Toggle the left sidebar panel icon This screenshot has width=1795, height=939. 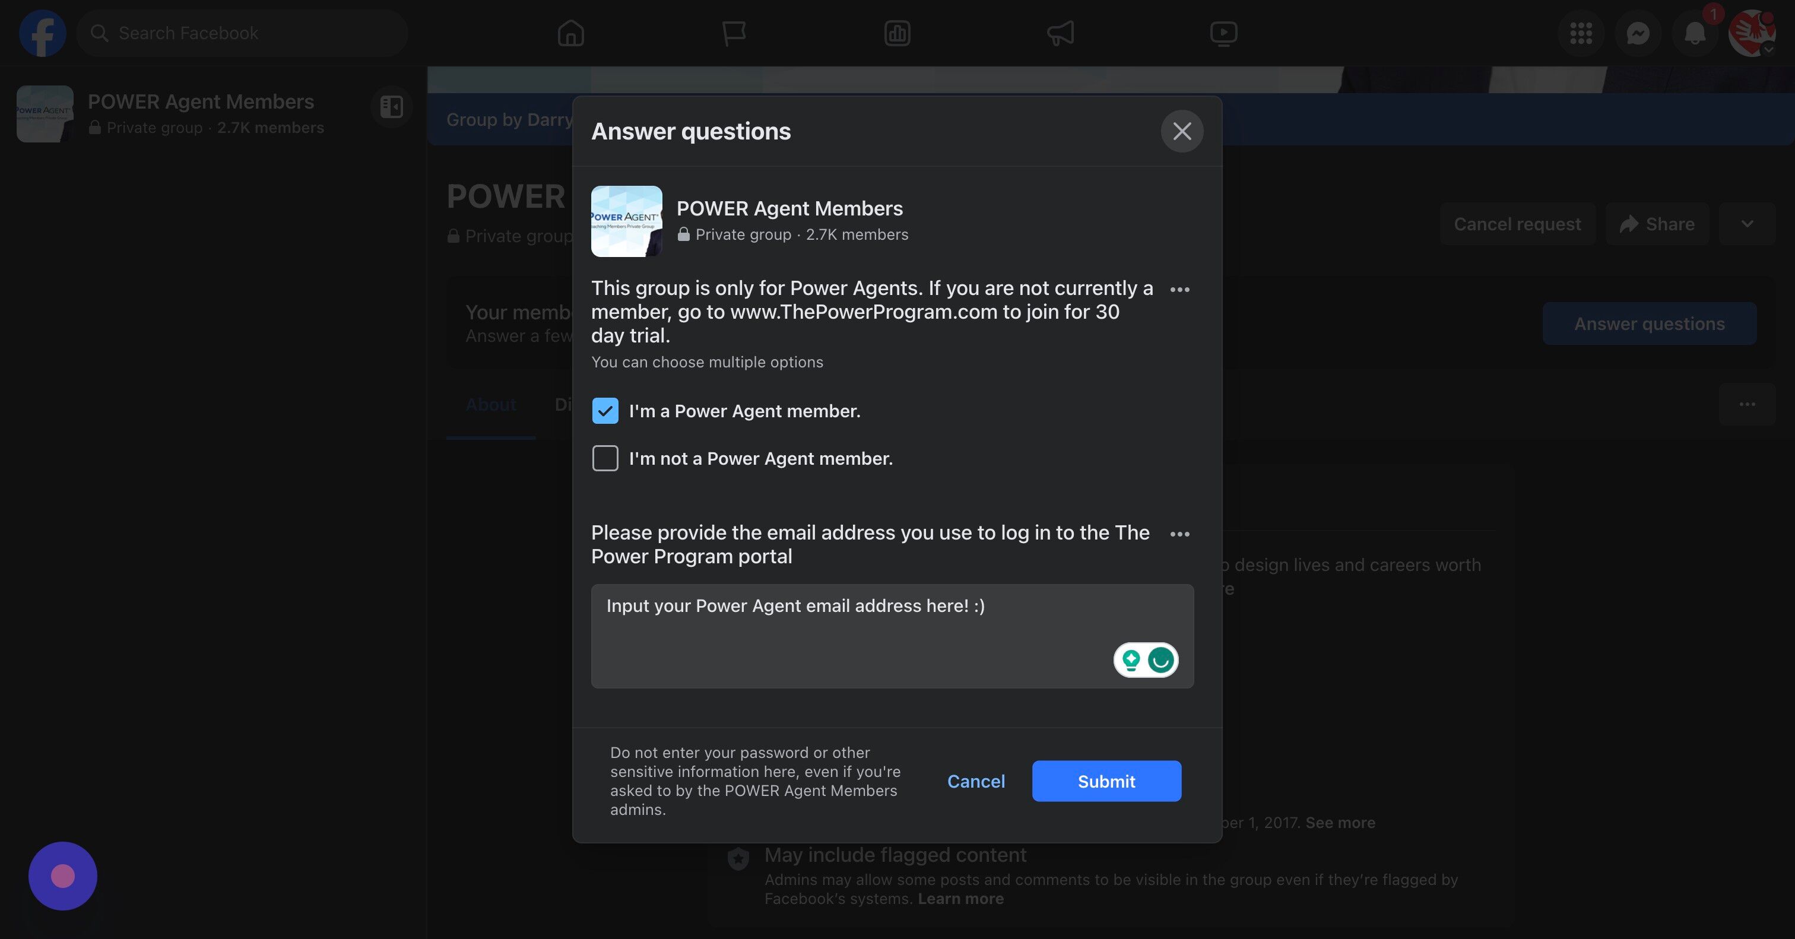tap(392, 107)
